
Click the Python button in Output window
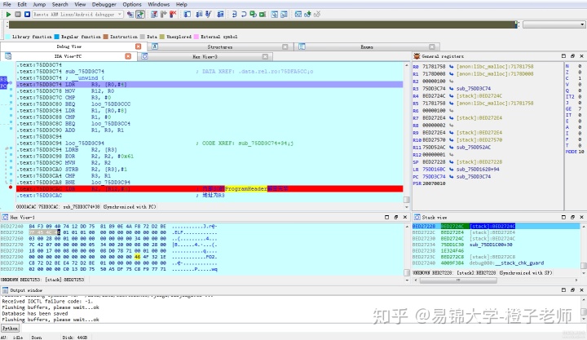coord(10,329)
